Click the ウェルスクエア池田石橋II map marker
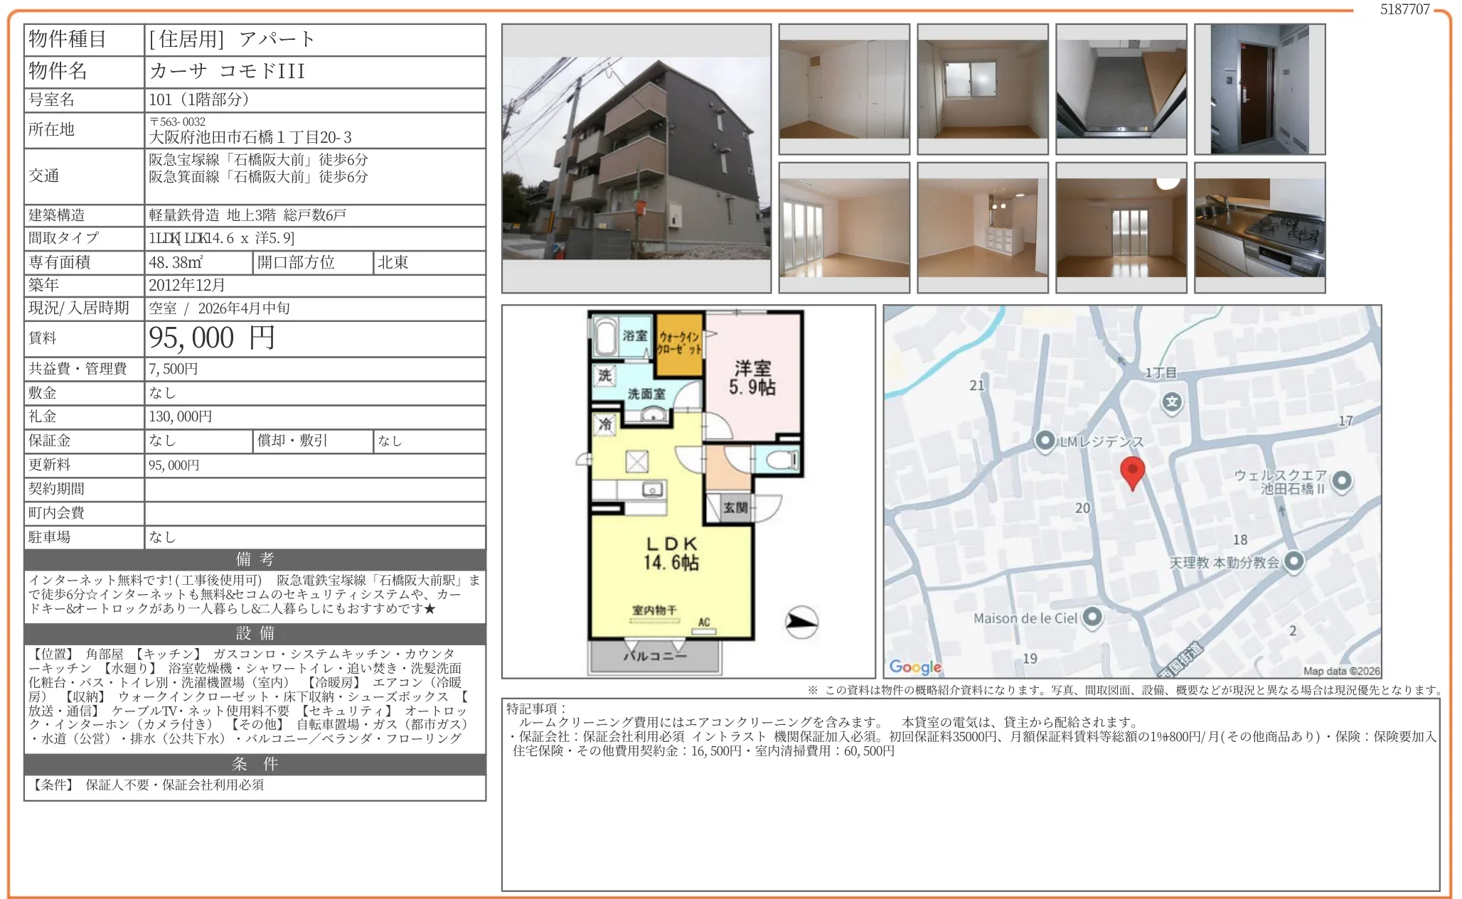 (1341, 481)
